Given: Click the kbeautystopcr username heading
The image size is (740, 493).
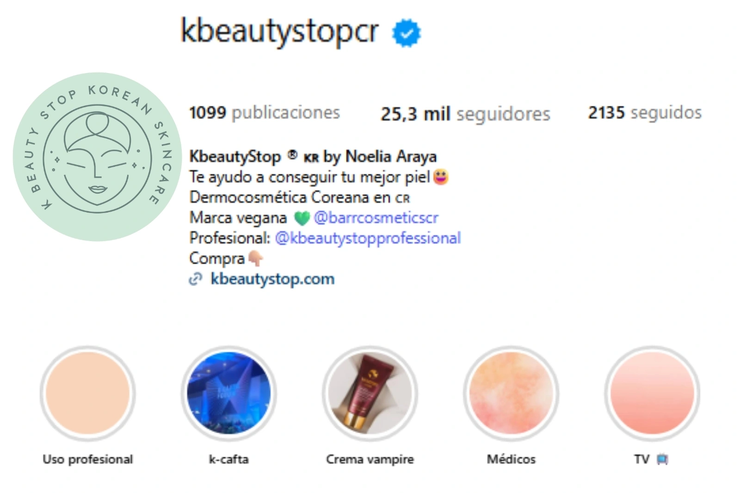Looking at the screenshot, I should [280, 31].
